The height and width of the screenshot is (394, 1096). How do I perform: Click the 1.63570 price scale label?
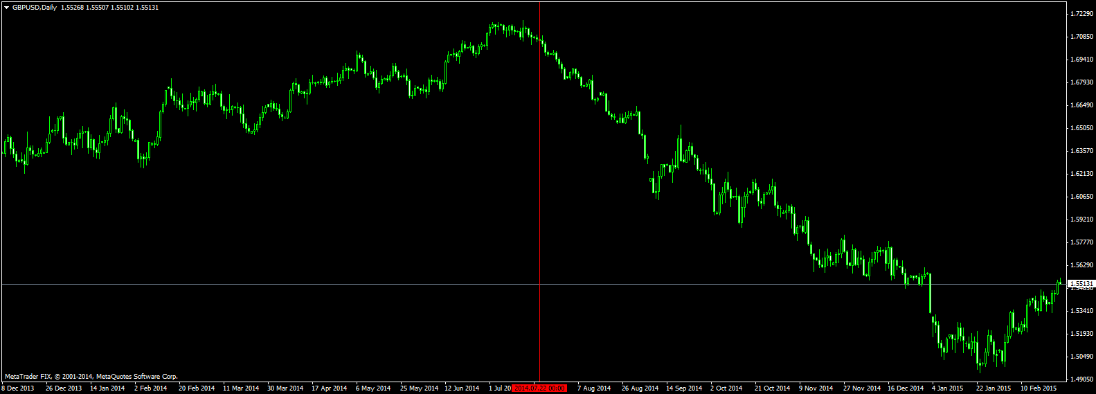pyautogui.click(x=1081, y=151)
